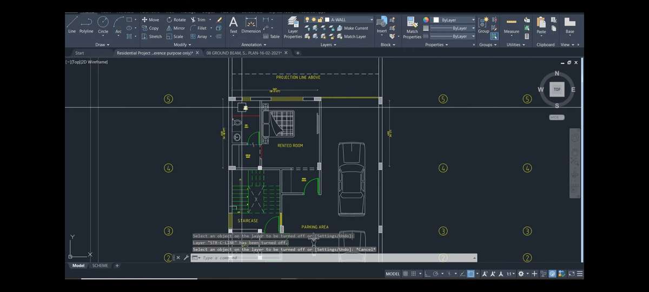The height and width of the screenshot is (292, 649).
Task: Open the Quick Calculator icon
Action: (x=527, y=36)
